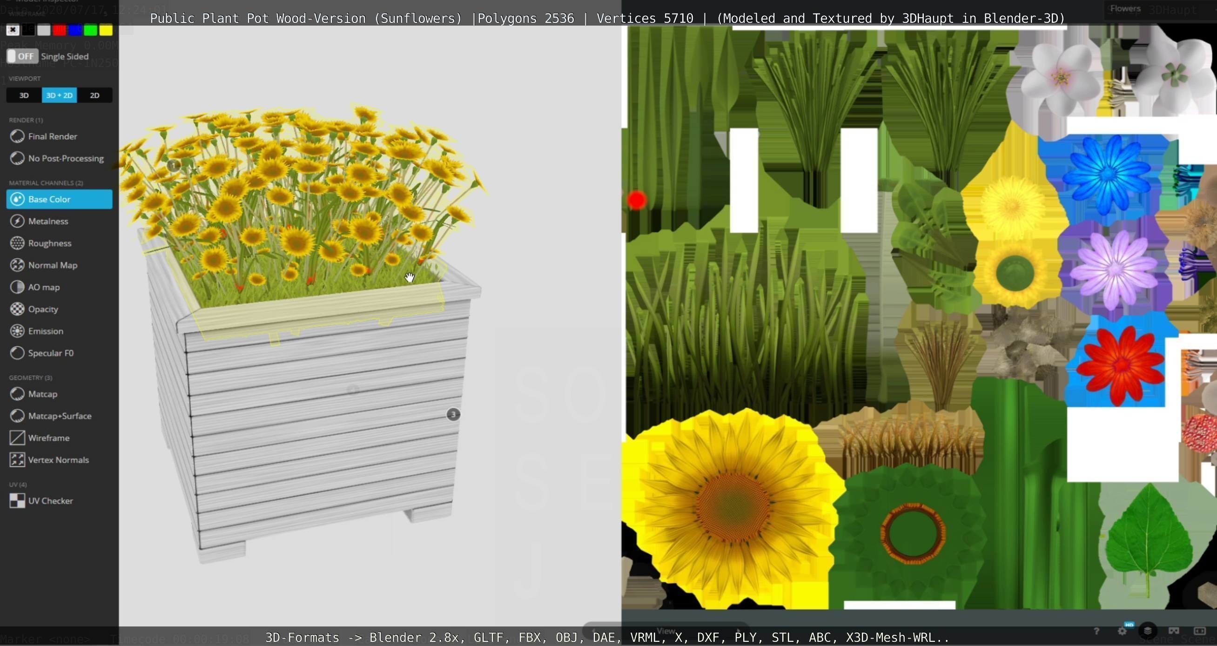Select Matcap geometry view
This screenshot has width=1217, height=646.
coord(60,394)
